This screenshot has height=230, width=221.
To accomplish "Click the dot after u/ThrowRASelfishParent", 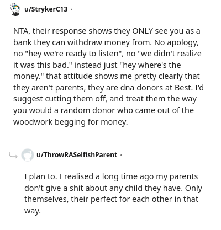I will 121,155.
